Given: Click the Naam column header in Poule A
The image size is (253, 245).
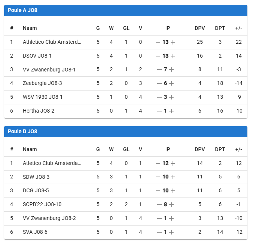Looking at the screenshot, I should pos(30,28).
